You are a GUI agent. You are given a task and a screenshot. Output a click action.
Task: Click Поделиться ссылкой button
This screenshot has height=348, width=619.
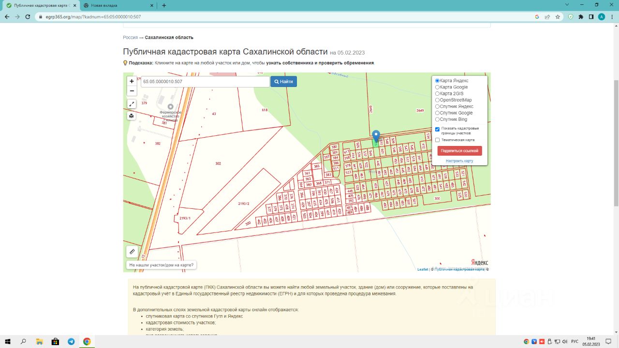[459, 151]
